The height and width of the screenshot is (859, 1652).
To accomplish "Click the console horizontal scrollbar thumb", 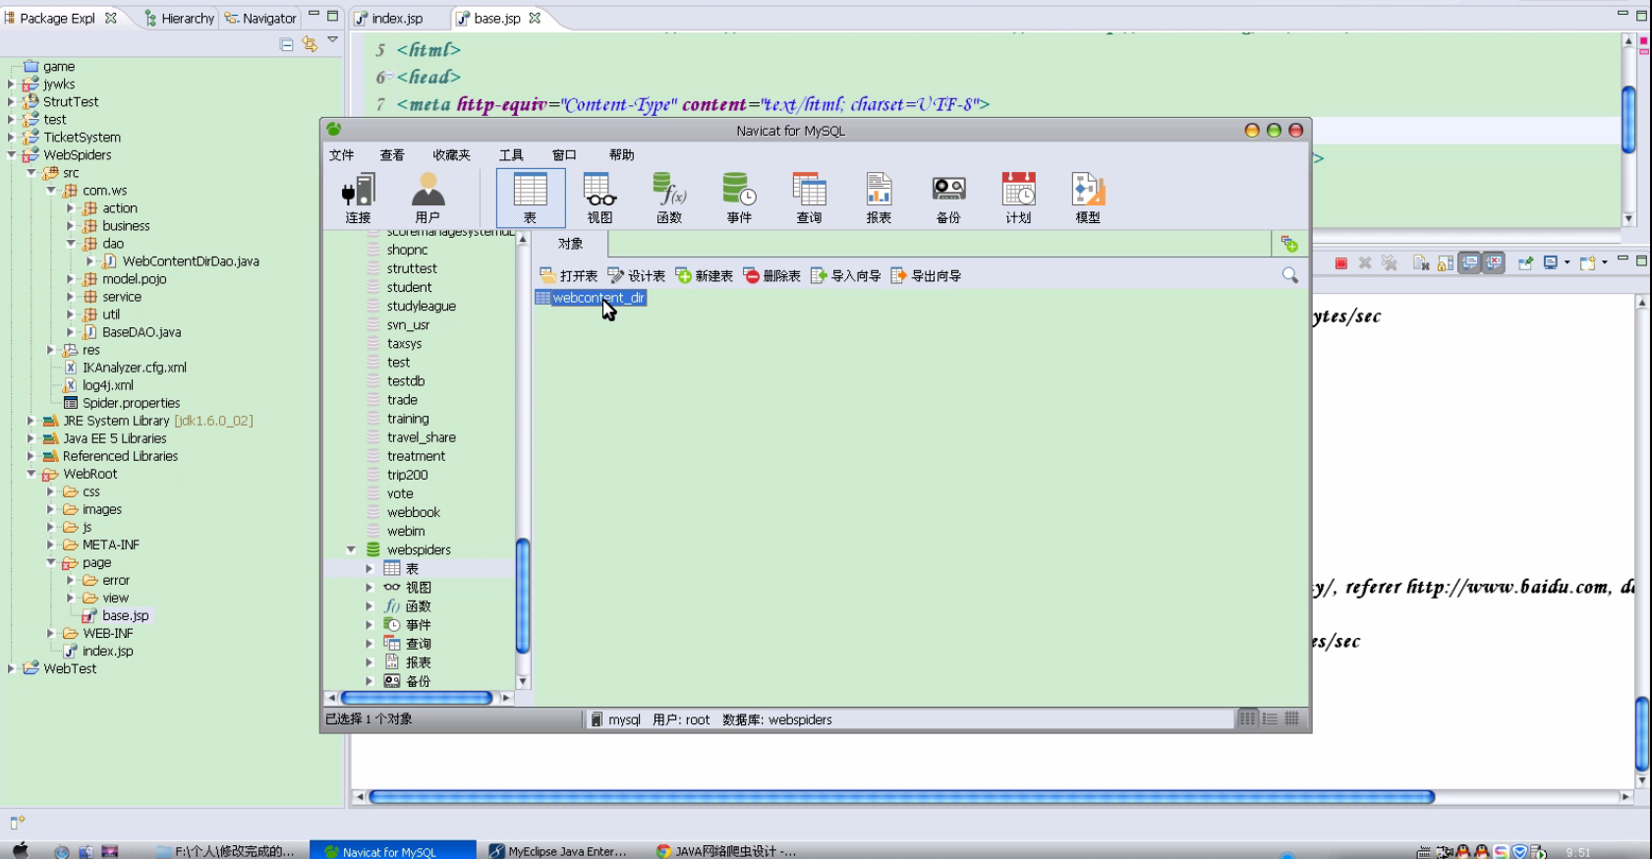I will [901, 797].
